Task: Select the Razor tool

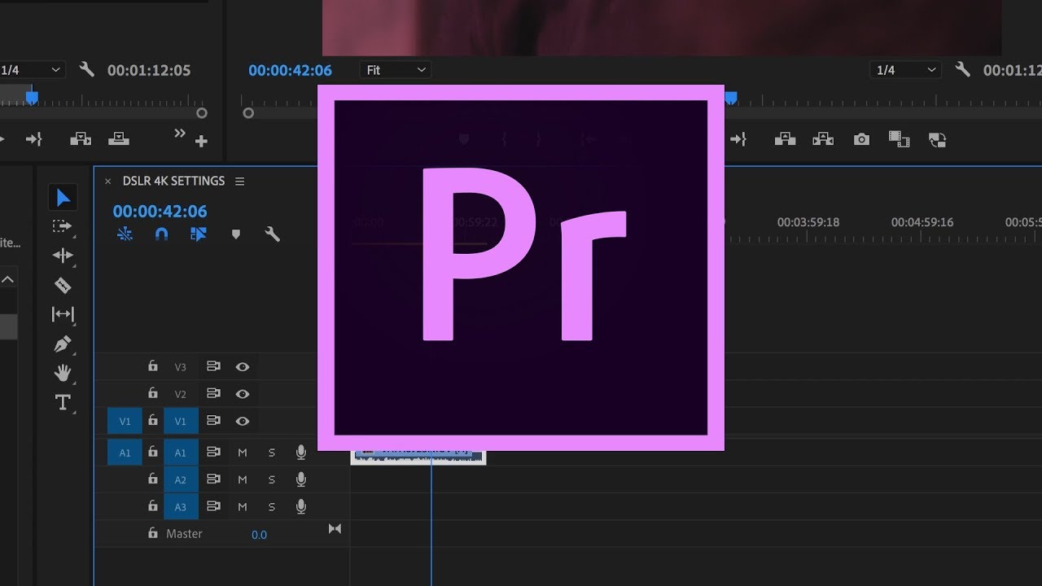Action: [x=63, y=285]
